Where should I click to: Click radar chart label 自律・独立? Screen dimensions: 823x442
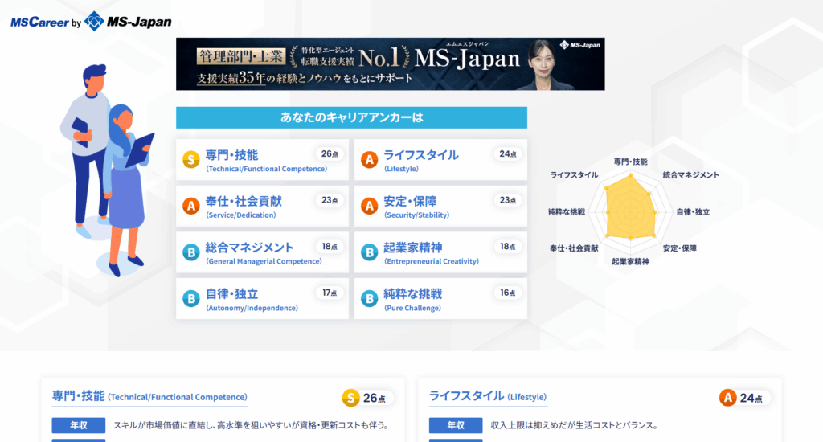pyautogui.click(x=693, y=211)
